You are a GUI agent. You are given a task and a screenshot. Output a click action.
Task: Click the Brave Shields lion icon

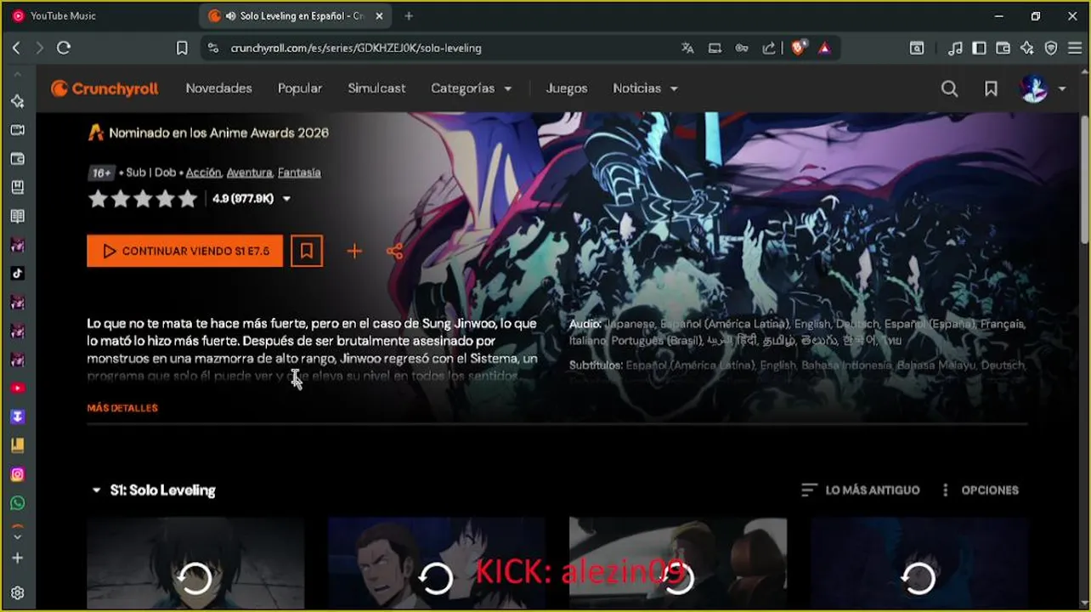coord(797,48)
